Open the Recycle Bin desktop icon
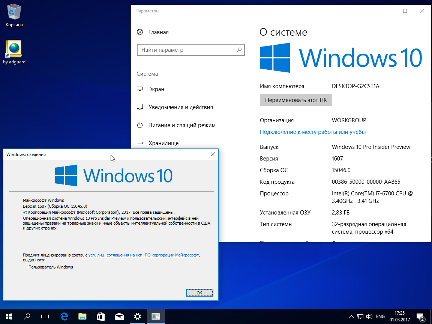 coord(14,15)
